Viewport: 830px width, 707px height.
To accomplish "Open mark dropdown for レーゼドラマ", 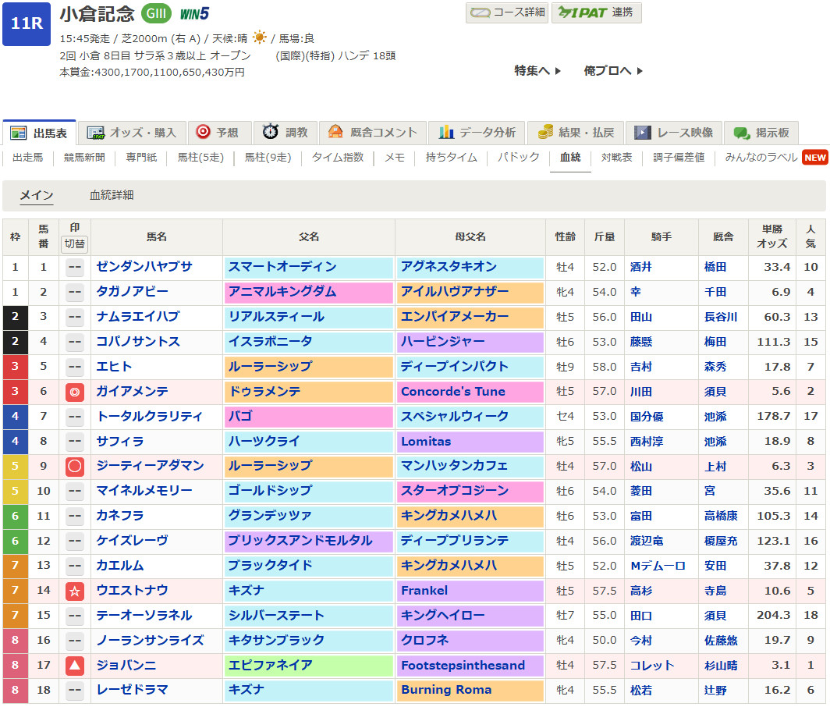I will tap(75, 691).
